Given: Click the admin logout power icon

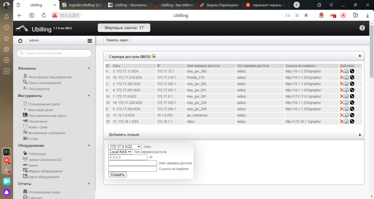Looking at the screenshot, I should click(x=20, y=41).
